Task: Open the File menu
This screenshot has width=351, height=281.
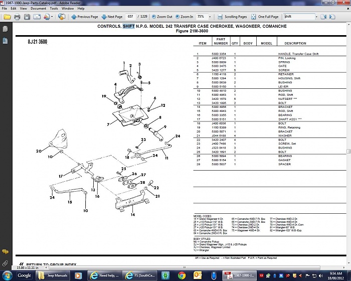Action: 4,9
